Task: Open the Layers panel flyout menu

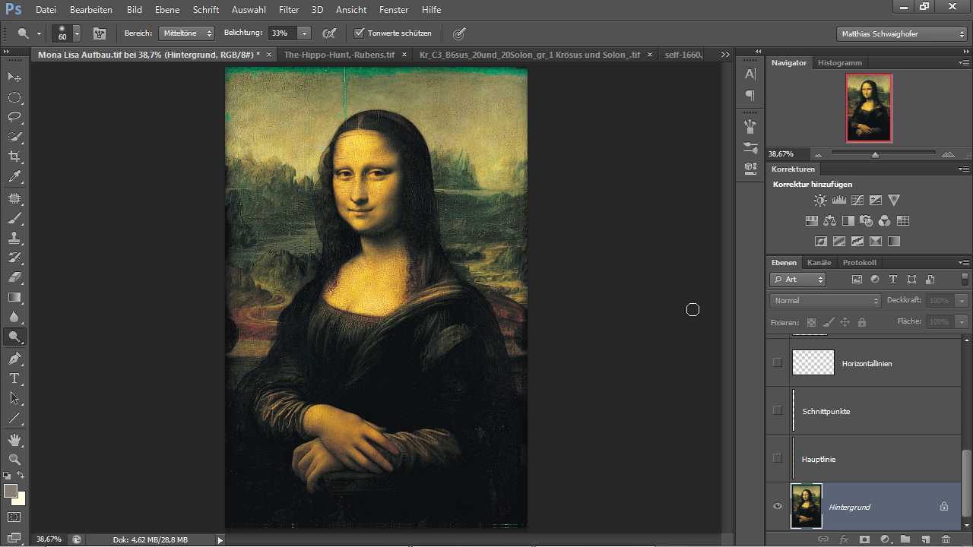Action: tap(964, 263)
